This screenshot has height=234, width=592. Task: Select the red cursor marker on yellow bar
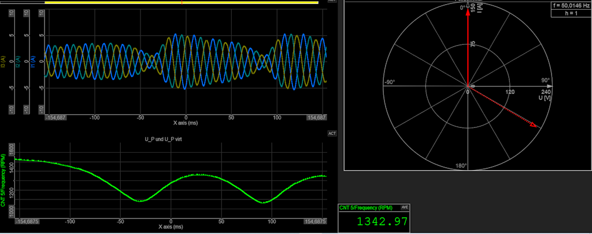(182, 2)
